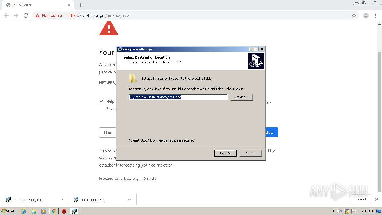Toggle the Help improve checkbox
The image size is (382, 215).
pyautogui.click(x=101, y=101)
